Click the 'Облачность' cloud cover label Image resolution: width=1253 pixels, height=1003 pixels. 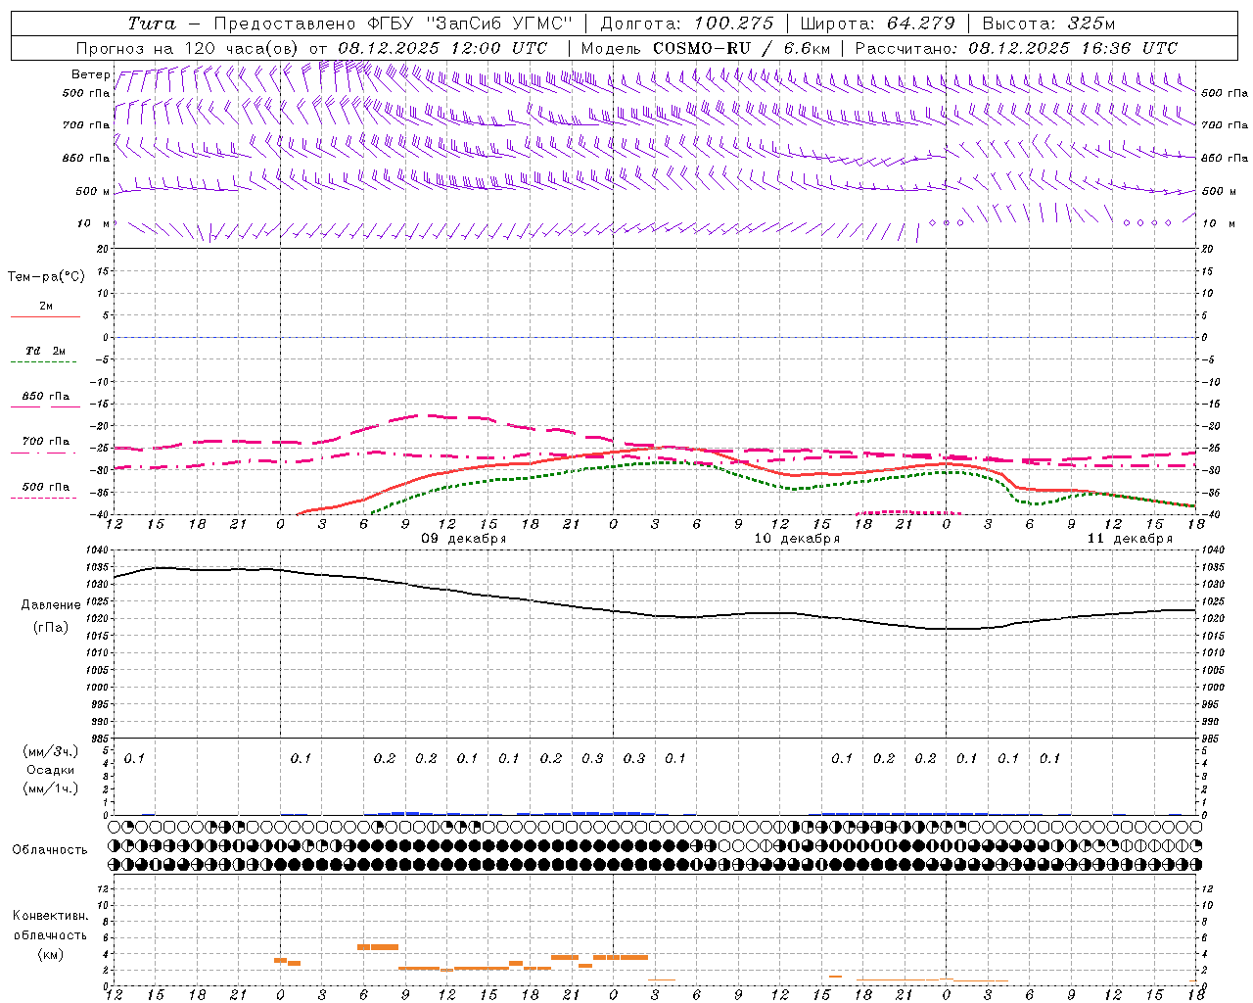[50, 849]
